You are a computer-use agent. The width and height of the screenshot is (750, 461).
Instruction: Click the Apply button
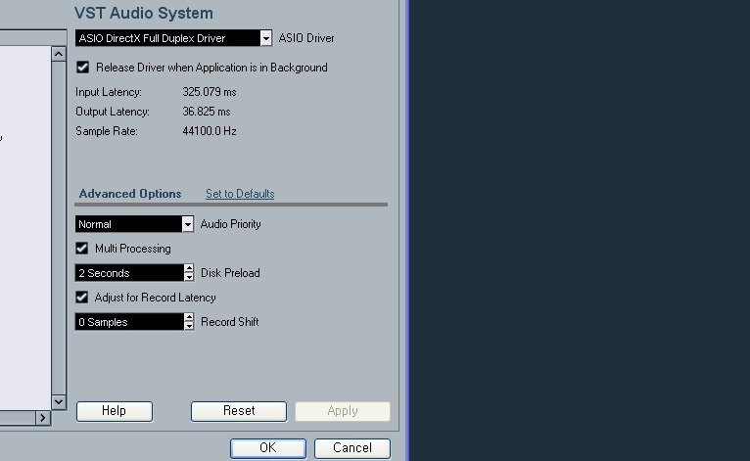point(343,411)
